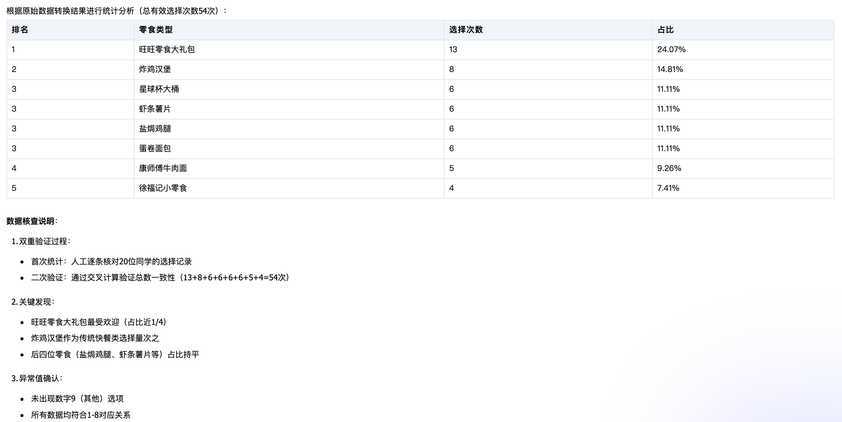This screenshot has width=842, height=422.
Task: Select the 9.26% percentage cell
Action: [x=669, y=168]
